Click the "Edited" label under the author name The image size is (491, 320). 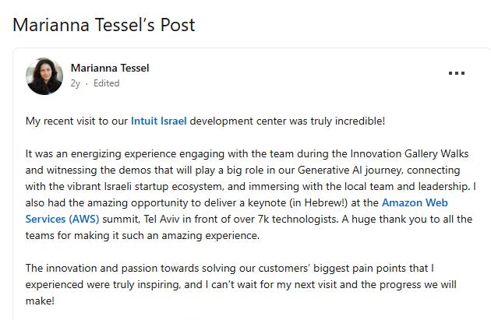click(x=106, y=83)
